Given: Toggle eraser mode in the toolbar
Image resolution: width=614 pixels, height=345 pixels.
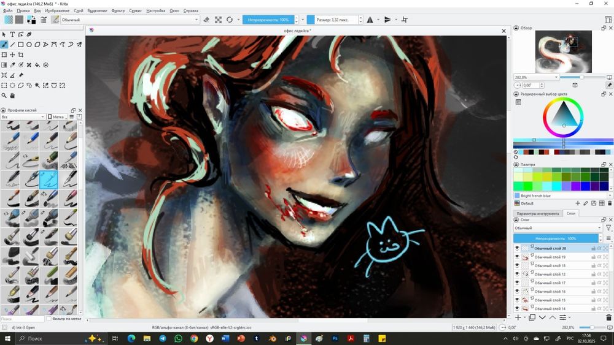Looking at the screenshot, I should click(206, 20).
